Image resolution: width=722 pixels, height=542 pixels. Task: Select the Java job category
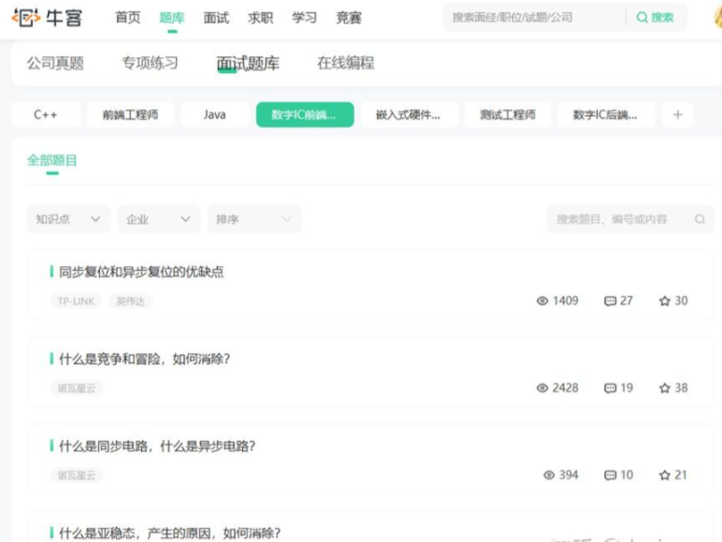(215, 115)
